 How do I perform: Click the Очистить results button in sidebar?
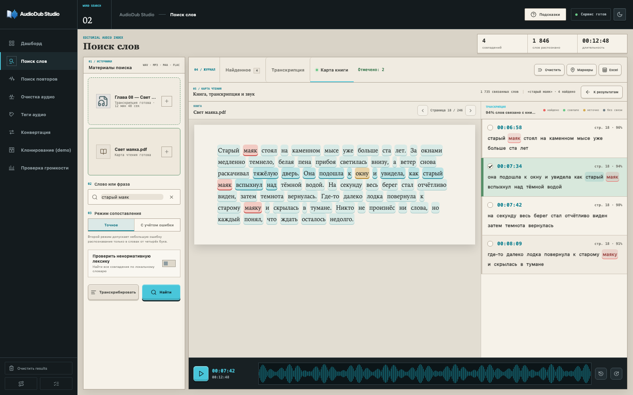[x=38, y=368]
